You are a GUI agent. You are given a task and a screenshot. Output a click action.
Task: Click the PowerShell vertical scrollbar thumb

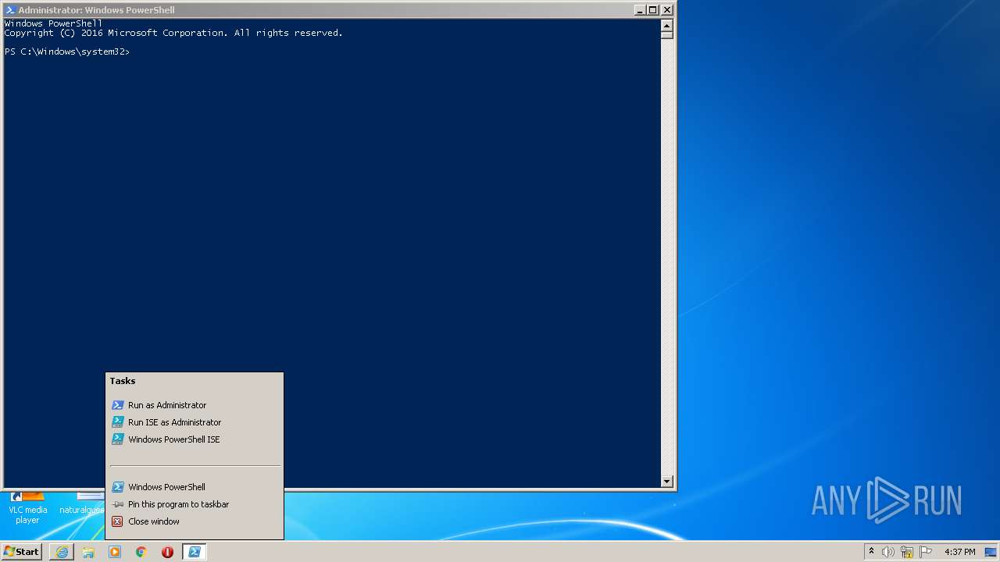point(667,34)
